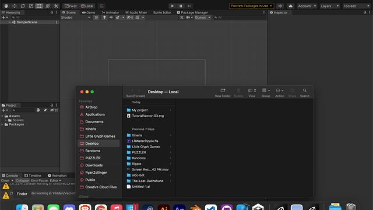373x210 pixels.
Task: Start Play mode in Unity
Action: pos(173,6)
